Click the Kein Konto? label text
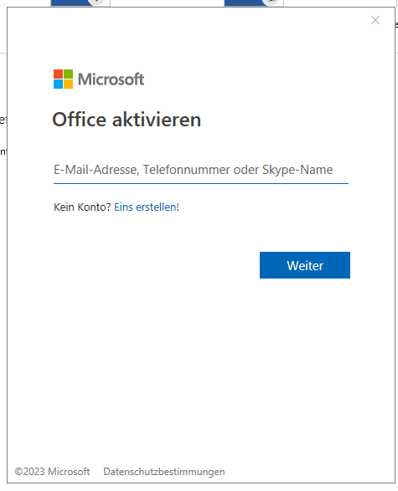The height and width of the screenshot is (491, 398). [82, 207]
